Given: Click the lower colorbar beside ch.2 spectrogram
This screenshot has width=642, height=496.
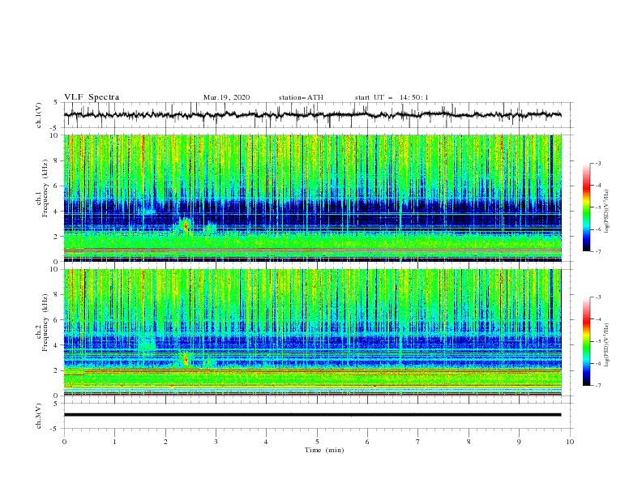Looking at the screenshot, I should (x=586, y=341).
